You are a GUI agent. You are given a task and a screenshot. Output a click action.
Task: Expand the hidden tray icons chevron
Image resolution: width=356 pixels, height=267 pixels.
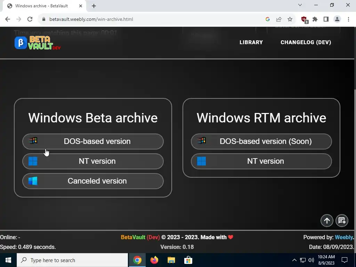pos(294,260)
